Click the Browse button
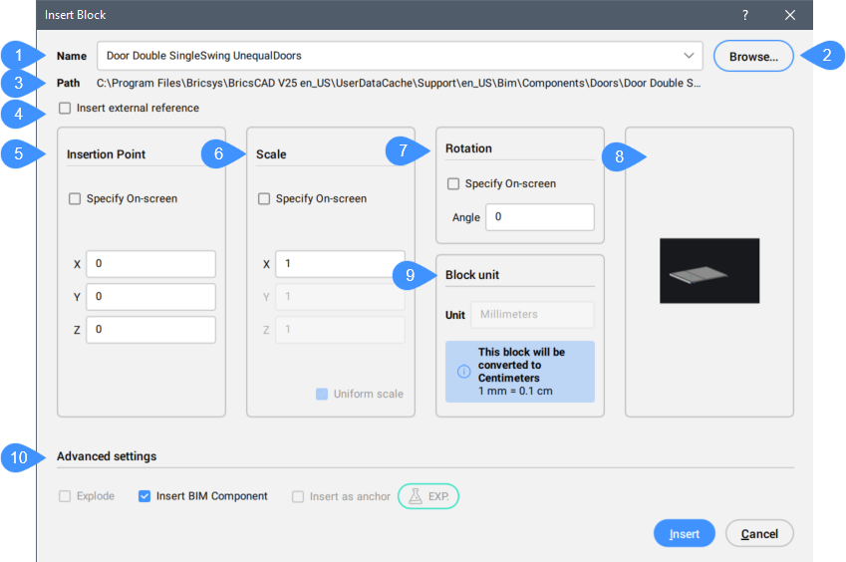 pos(753,57)
